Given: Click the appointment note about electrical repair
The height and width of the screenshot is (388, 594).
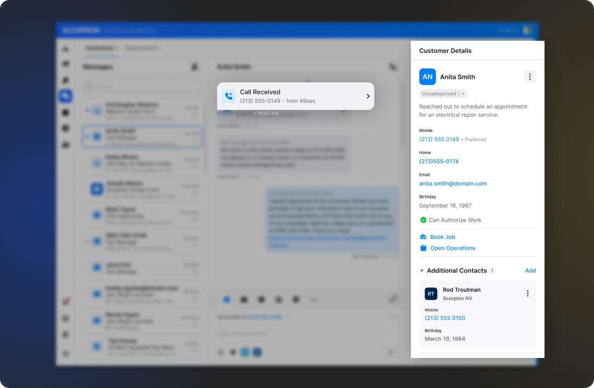Looking at the screenshot, I should 473,111.
